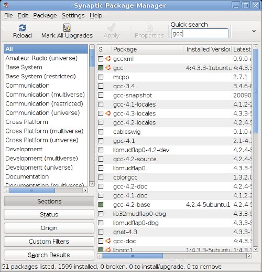Sort by Installed Version column header
Image resolution: width=262 pixels, height=272 pixels.
208,49
